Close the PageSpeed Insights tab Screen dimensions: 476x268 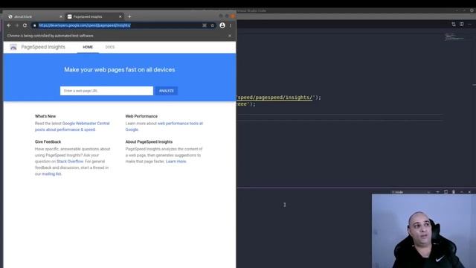tap(120, 16)
